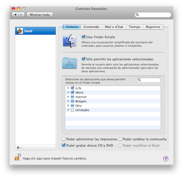The width and height of the screenshot is (183, 178).
Task: Enable Poder administrar las impresoras
Action: click(63, 139)
